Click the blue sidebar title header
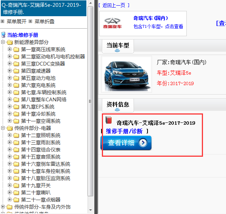226x214 pixels. (43, 8)
